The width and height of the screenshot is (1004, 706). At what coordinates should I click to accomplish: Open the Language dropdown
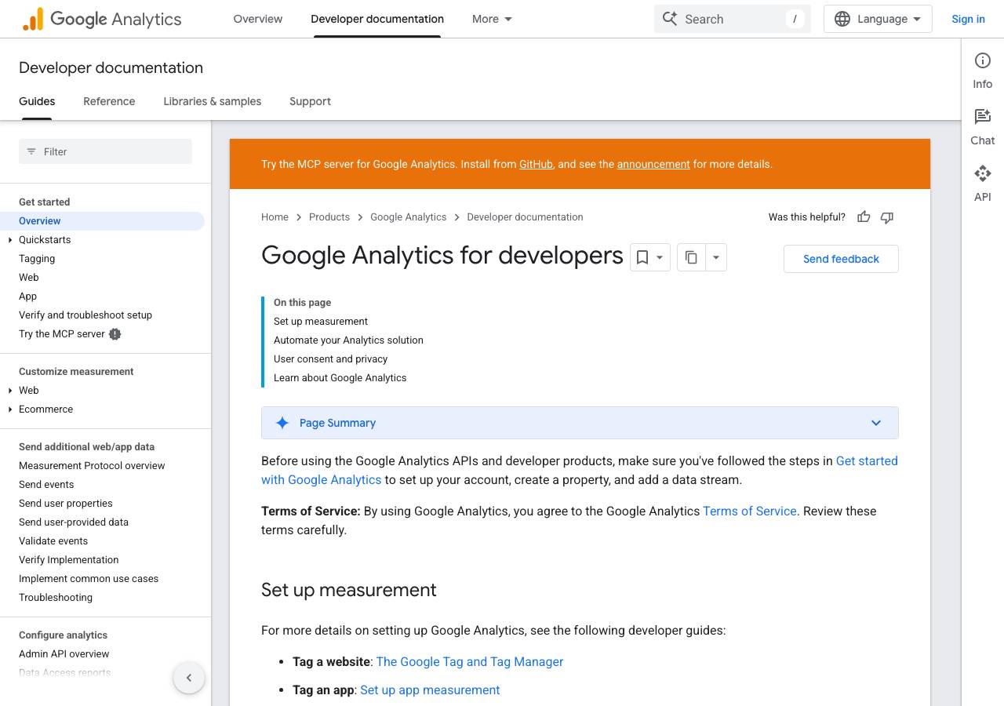(878, 19)
